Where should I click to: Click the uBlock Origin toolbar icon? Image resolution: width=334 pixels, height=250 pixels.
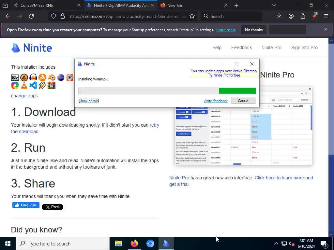315,16
